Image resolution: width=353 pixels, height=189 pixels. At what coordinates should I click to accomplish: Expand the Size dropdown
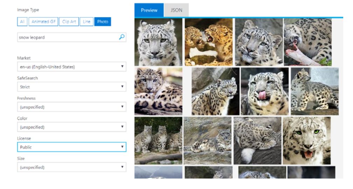pos(71,167)
